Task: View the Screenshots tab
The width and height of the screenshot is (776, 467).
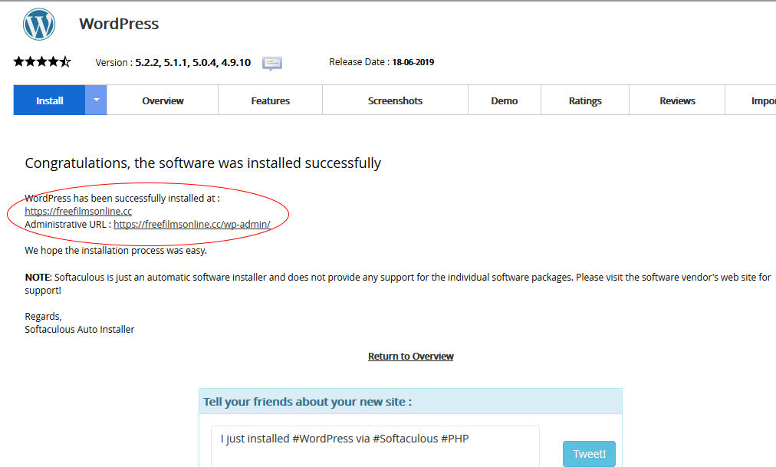Action: [x=395, y=100]
